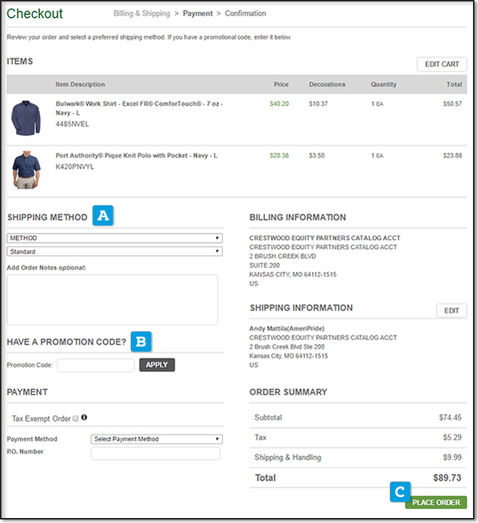The height and width of the screenshot is (523, 478).
Task: Click the Edit Cart button
Action: (x=441, y=64)
